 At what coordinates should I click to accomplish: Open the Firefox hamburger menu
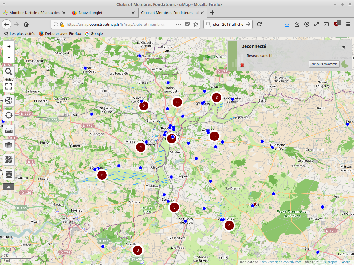point(348,24)
